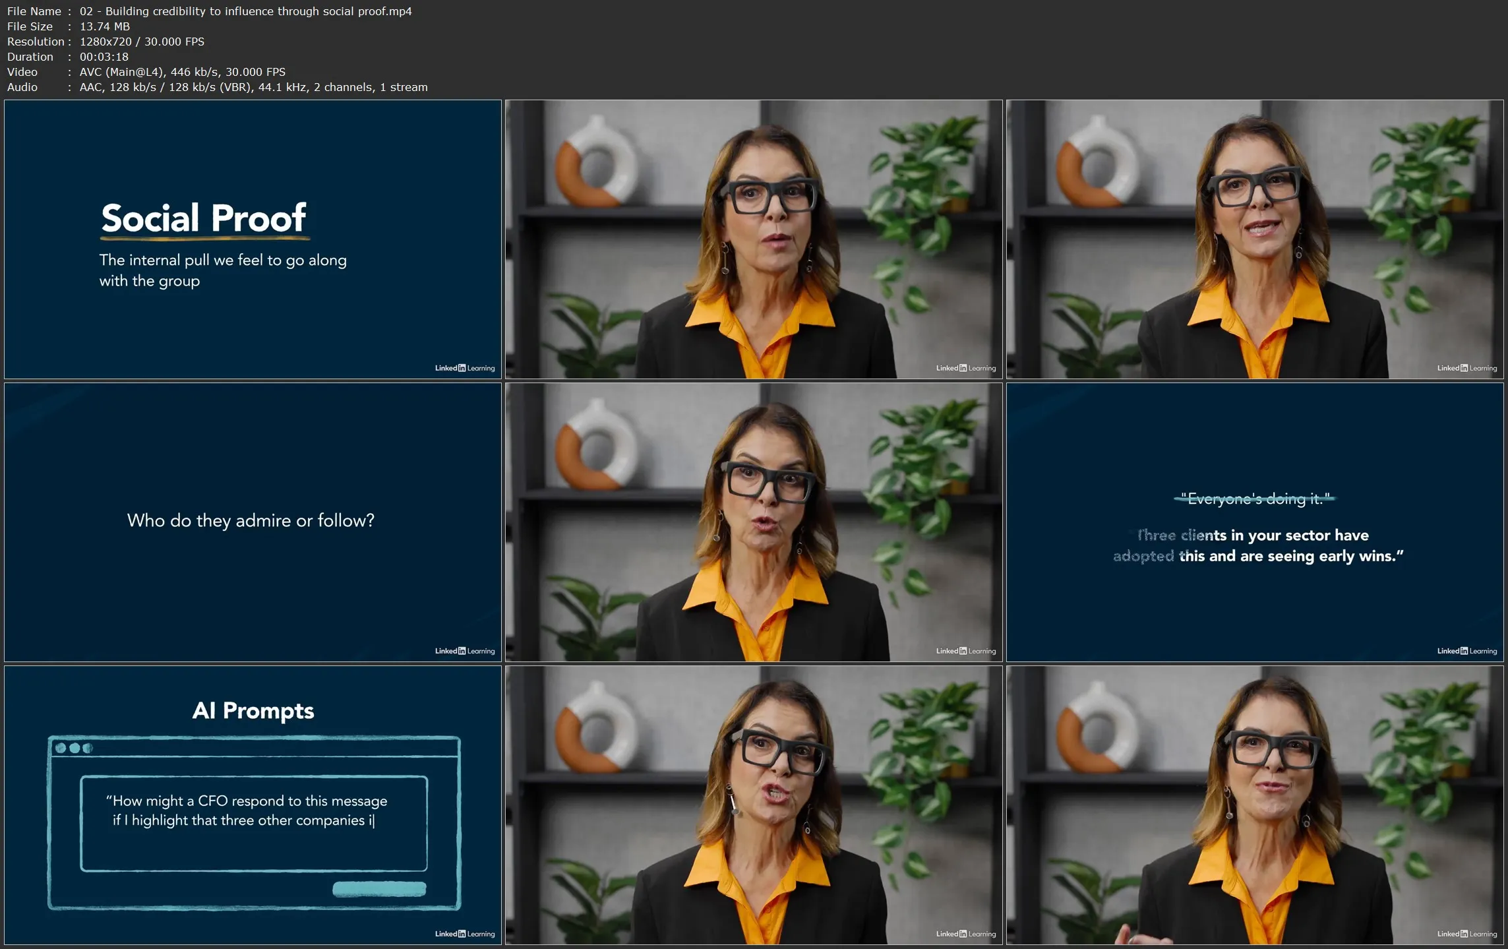This screenshot has height=949, width=1508.
Task: Click LinkedIn Learning logo on Social Proof slide
Action: coord(464,368)
